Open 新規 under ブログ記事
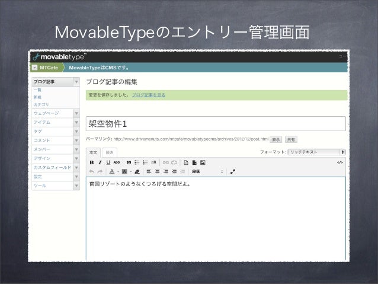 click(x=37, y=97)
